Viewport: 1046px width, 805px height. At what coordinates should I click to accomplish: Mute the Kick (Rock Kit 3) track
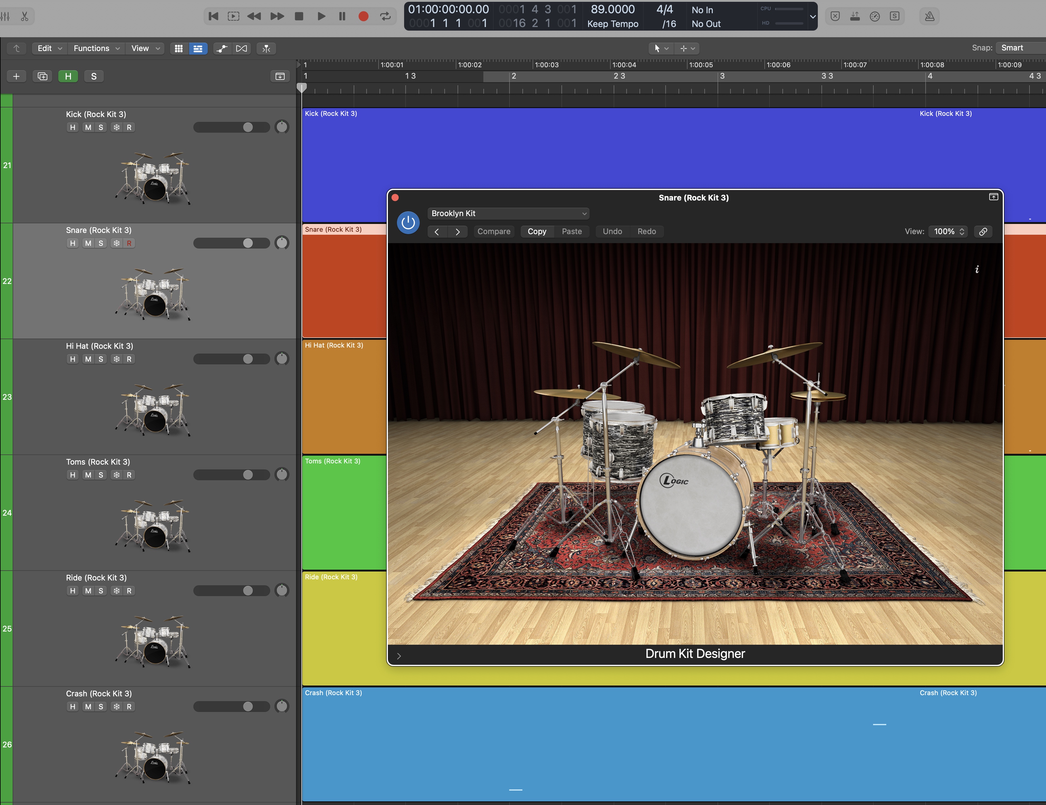(x=88, y=127)
